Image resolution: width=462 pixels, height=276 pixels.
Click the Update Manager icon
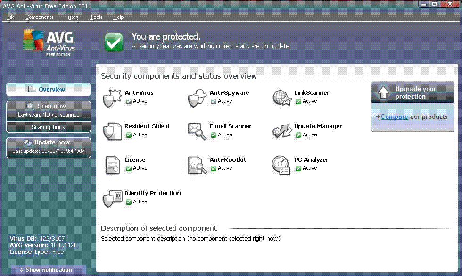point(281,131)
